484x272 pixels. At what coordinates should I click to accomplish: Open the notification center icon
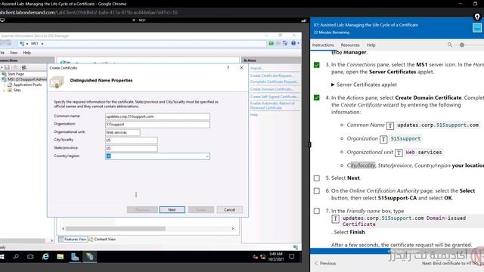(x=292, y=257)
